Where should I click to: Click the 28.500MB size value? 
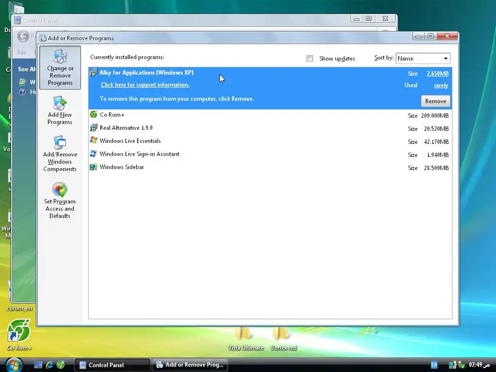tap(436, 168)
